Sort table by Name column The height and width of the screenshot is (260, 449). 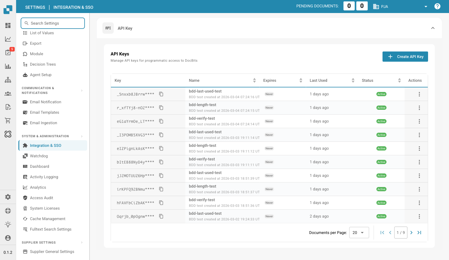[254, 80]
